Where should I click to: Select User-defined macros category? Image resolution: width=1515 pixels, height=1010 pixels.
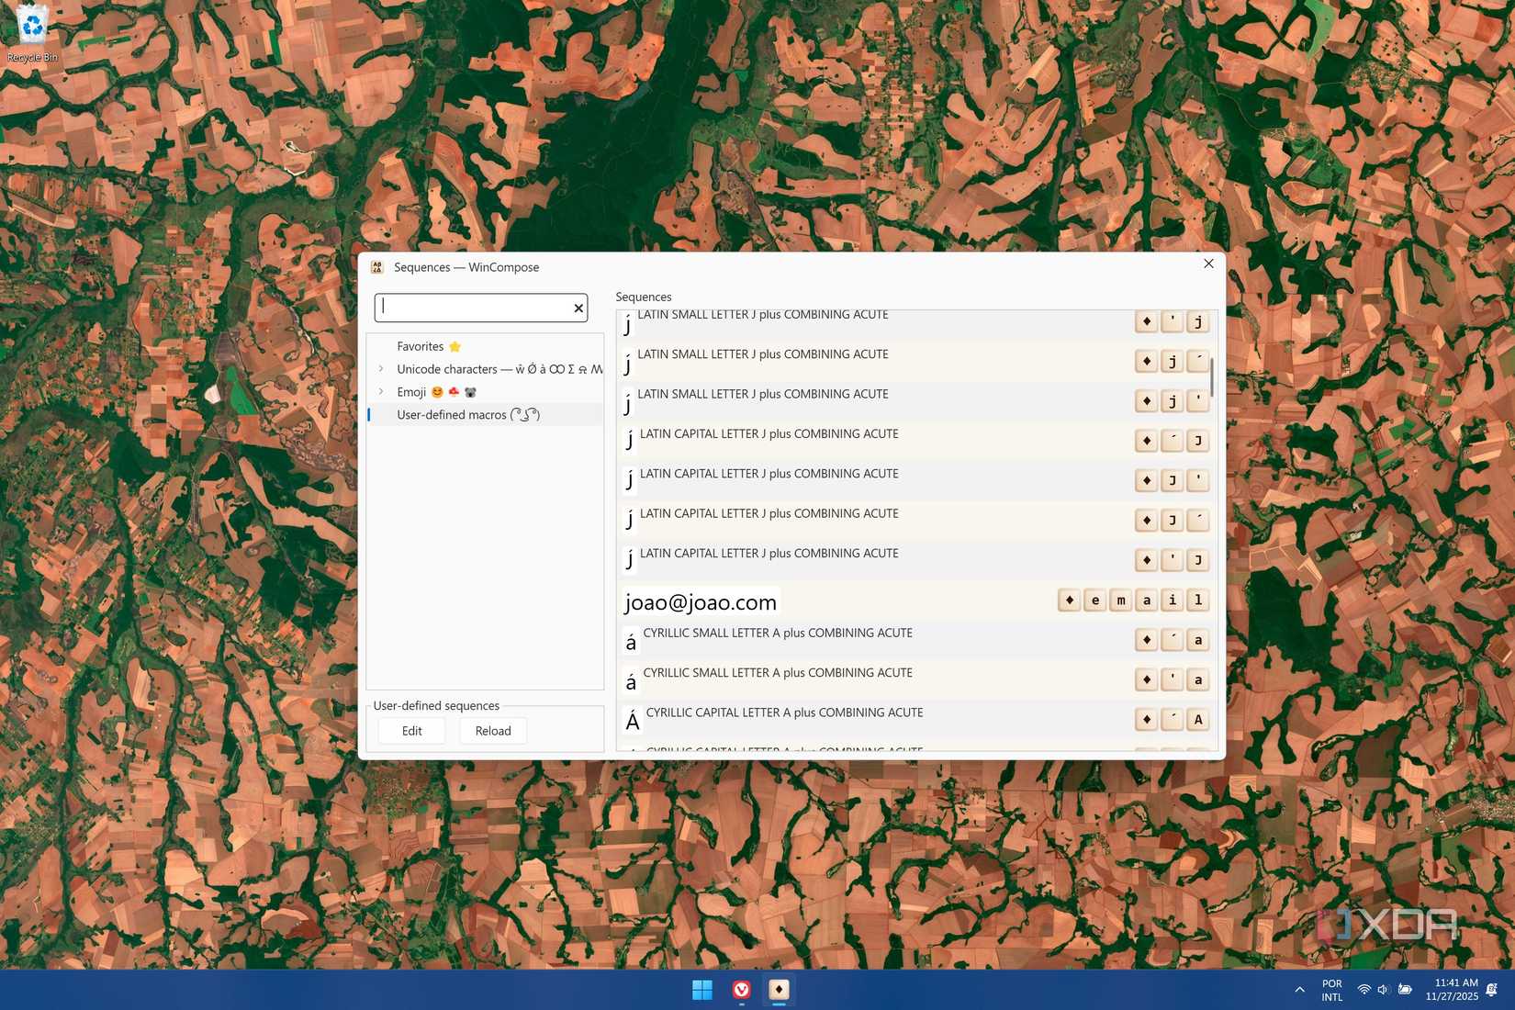452,415
